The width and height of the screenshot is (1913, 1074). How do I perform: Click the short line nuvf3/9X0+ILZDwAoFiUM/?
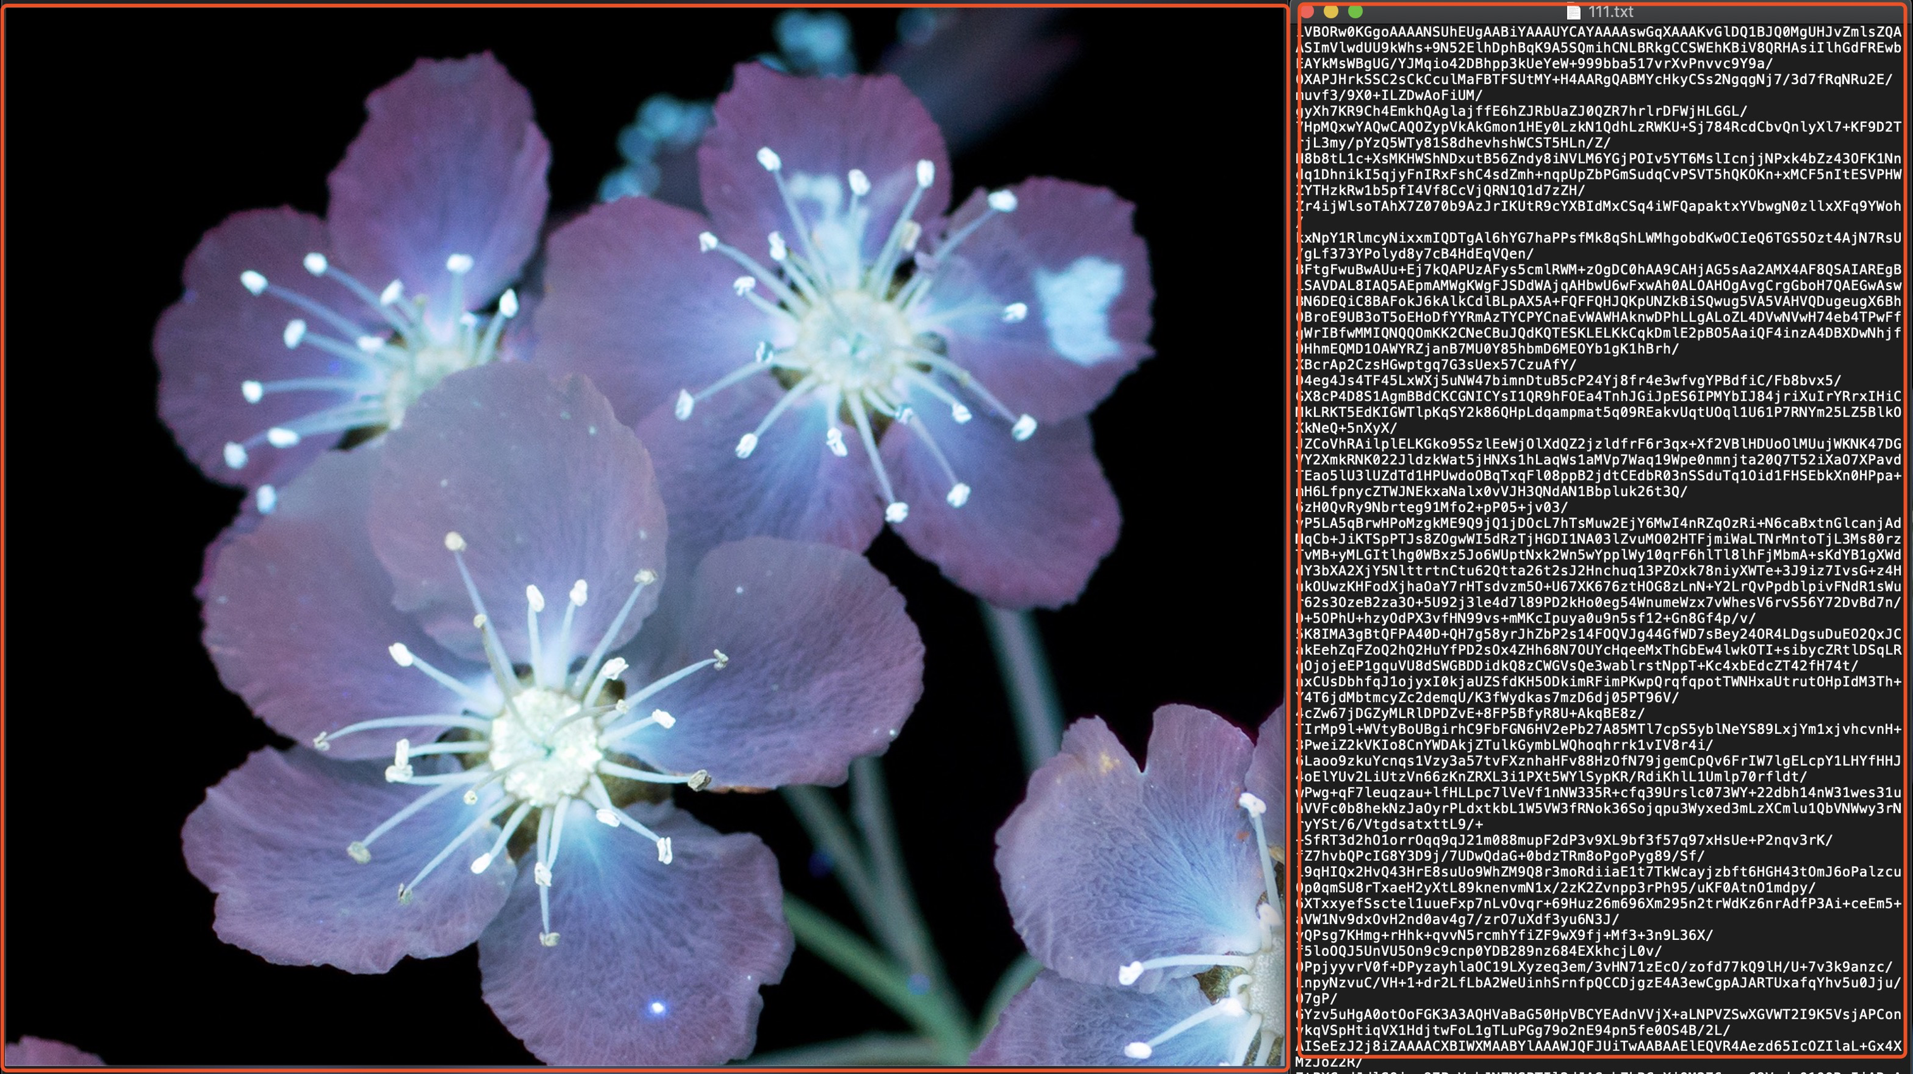click(x=1389, y=95)
